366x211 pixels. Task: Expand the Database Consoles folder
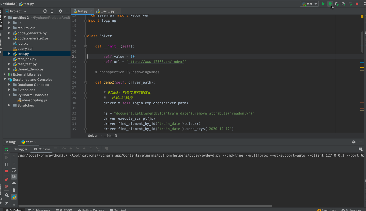(x=9, y=85)
